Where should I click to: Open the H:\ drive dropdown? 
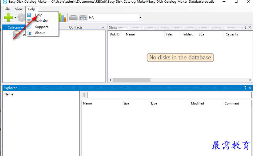(140, 18)
